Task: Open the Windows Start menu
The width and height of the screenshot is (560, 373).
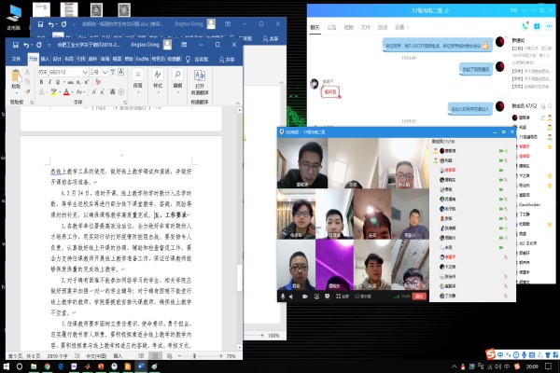Action: click(7, 366)
